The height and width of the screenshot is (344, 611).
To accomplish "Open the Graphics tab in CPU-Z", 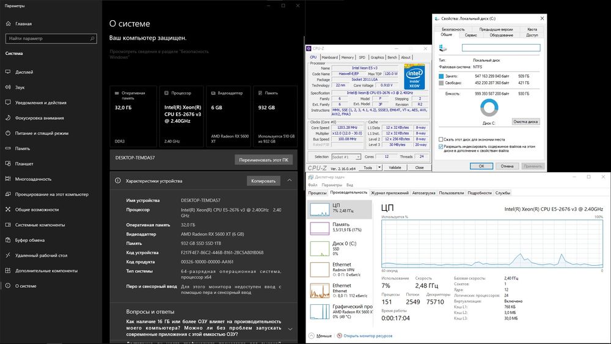I will [x=377, y=57].
